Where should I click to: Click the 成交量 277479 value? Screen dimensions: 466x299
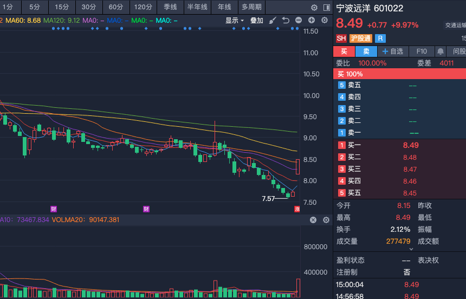[398, 242]
